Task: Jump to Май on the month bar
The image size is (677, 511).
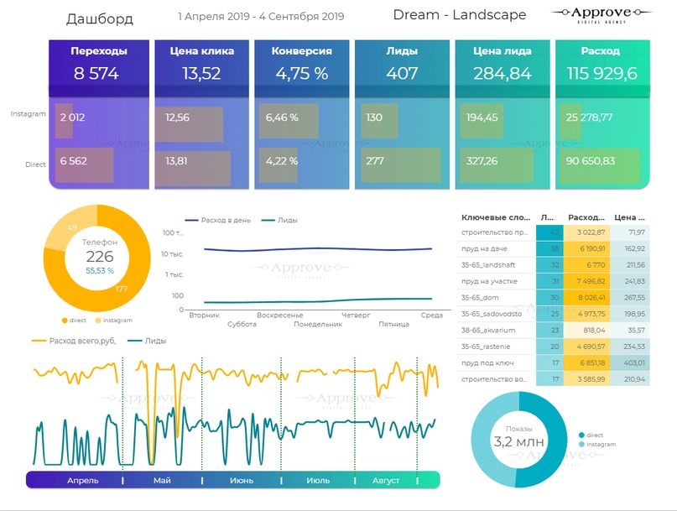Action: click(x=162, y=480)
